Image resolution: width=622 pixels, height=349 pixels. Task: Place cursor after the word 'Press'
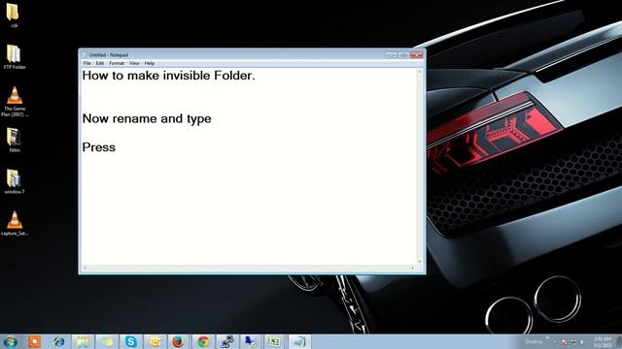pyautogui.click(x=116, y=147)
